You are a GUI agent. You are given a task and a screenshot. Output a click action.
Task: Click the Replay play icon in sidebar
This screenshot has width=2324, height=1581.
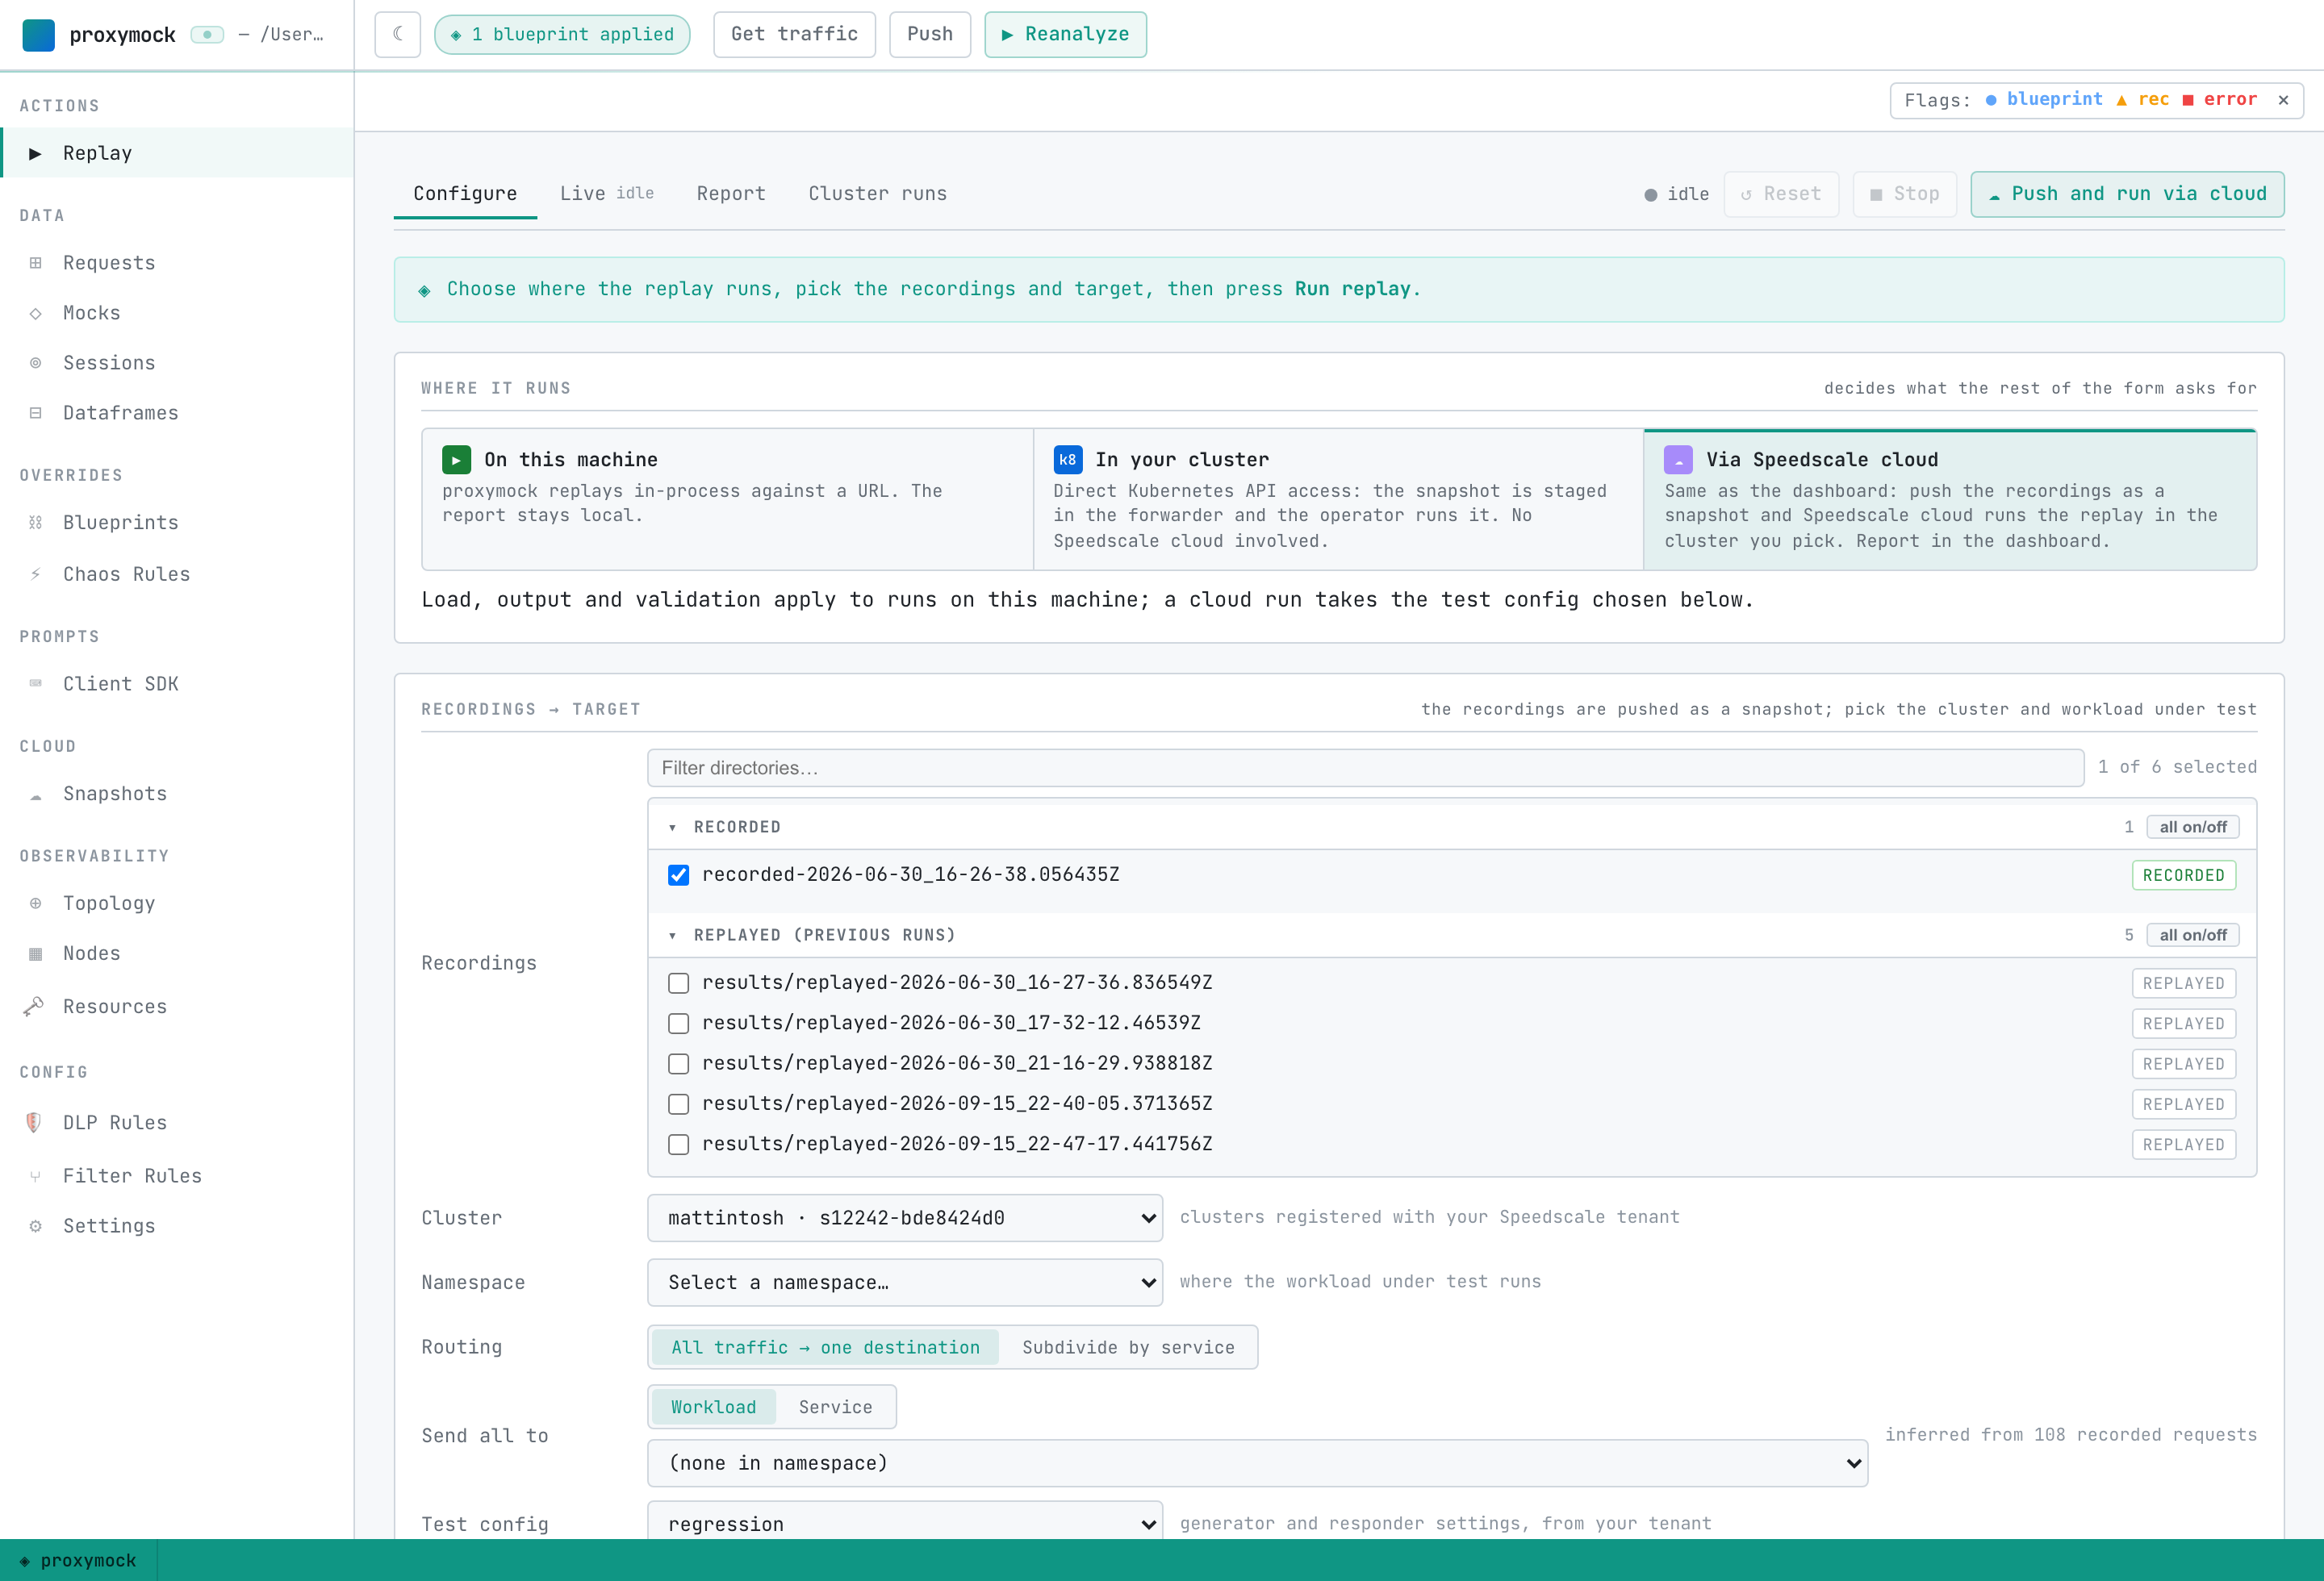coord(35,153)
